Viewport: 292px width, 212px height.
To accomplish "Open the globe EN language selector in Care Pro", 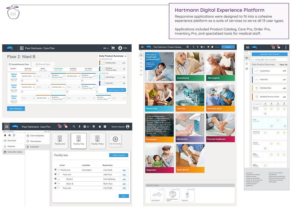I will point(86,127).
